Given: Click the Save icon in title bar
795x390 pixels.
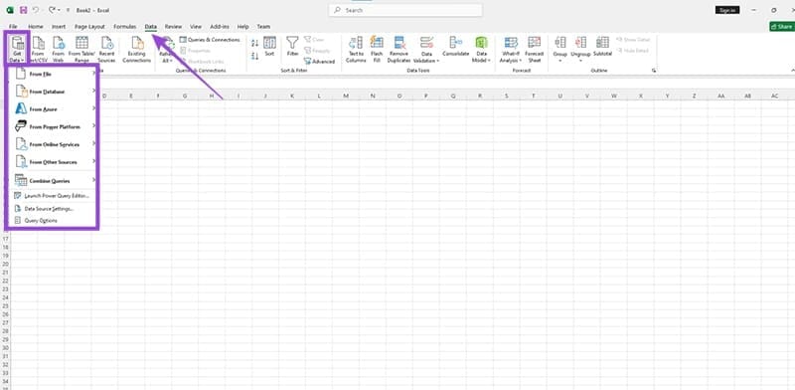Looking at the screenshot, I should (x=23, y=10).
